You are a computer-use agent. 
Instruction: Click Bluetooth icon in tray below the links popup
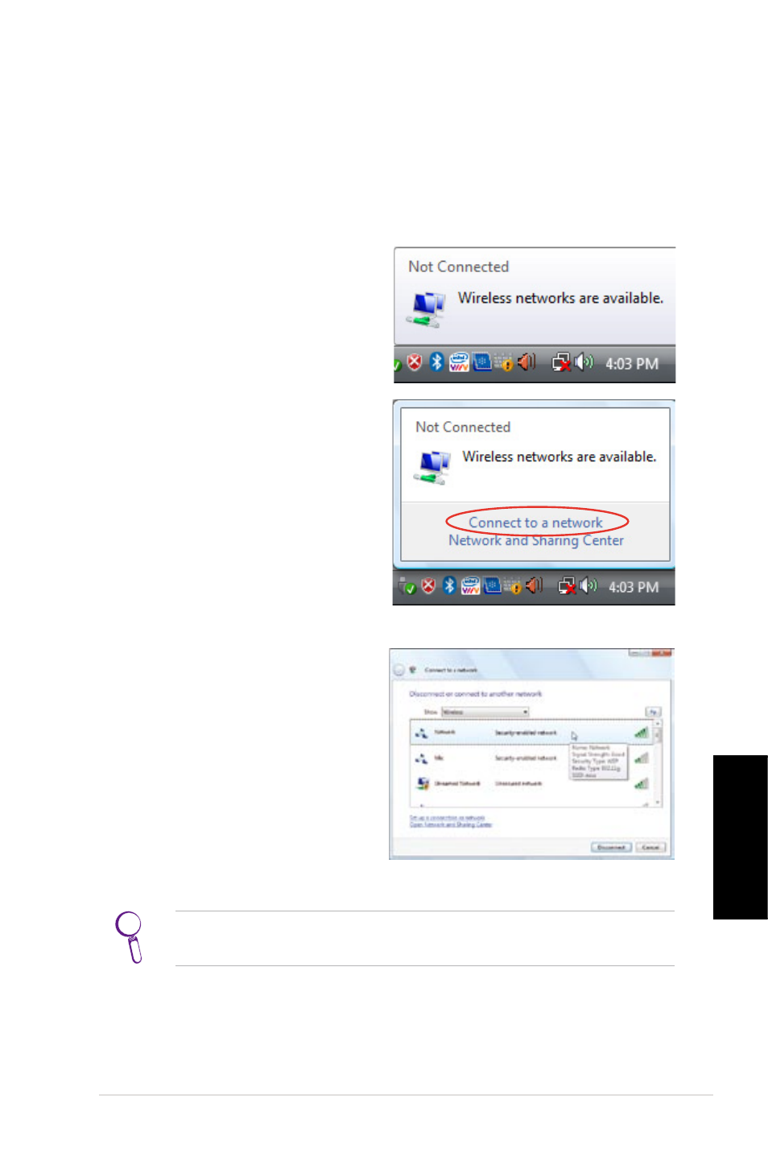tap(449, 585)
